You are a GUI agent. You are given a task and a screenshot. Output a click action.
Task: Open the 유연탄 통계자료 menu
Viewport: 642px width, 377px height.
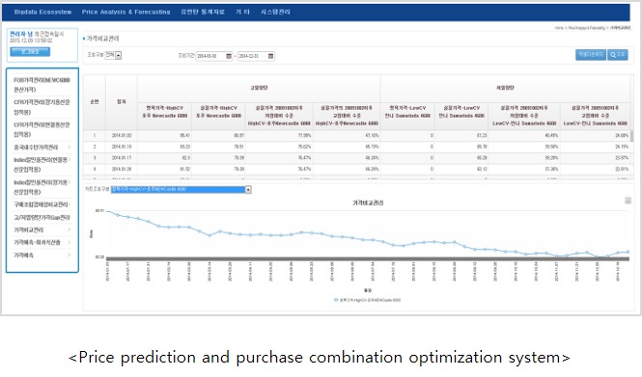point(203,13)
